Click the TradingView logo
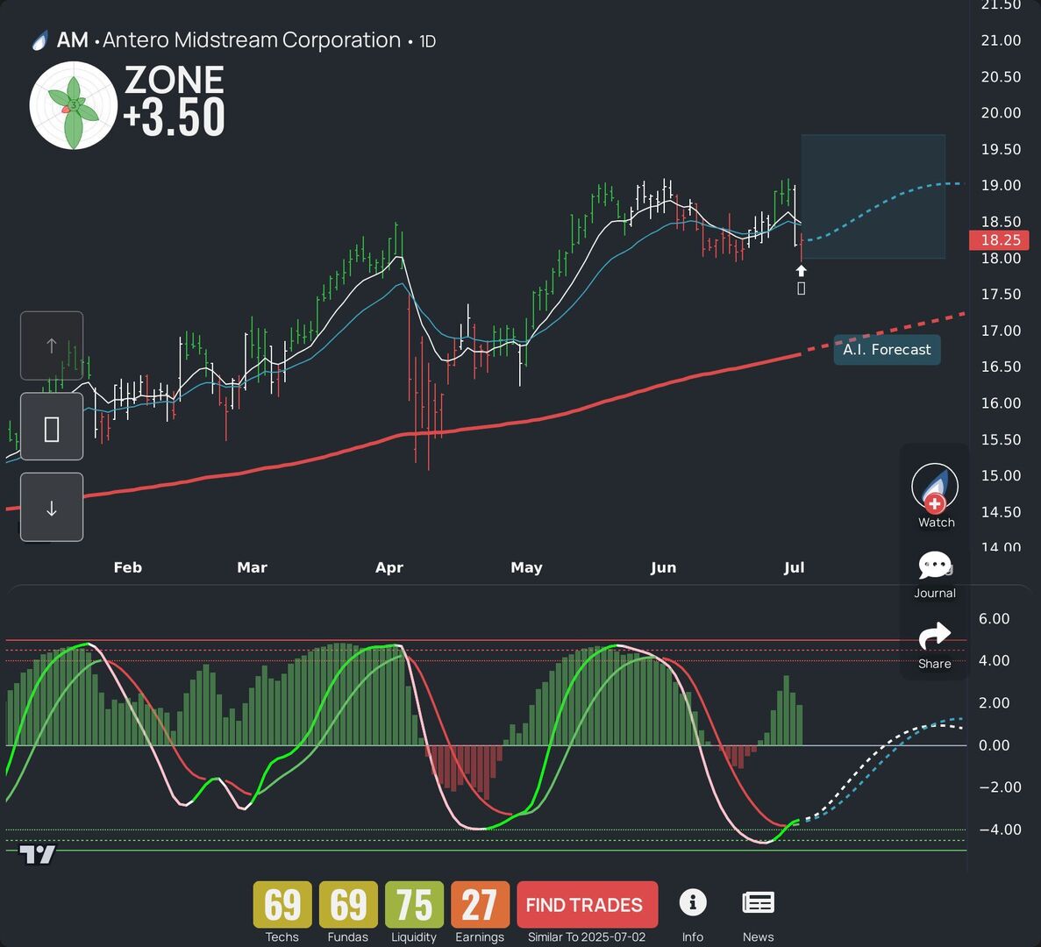The height and width of the screenshot is (947, 1041). (37, 854)
